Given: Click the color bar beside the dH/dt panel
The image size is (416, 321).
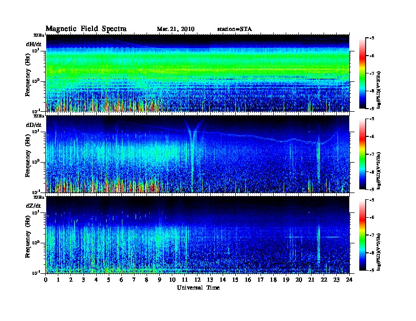Looking at the screenshot, I should click(x=362, y=73).
